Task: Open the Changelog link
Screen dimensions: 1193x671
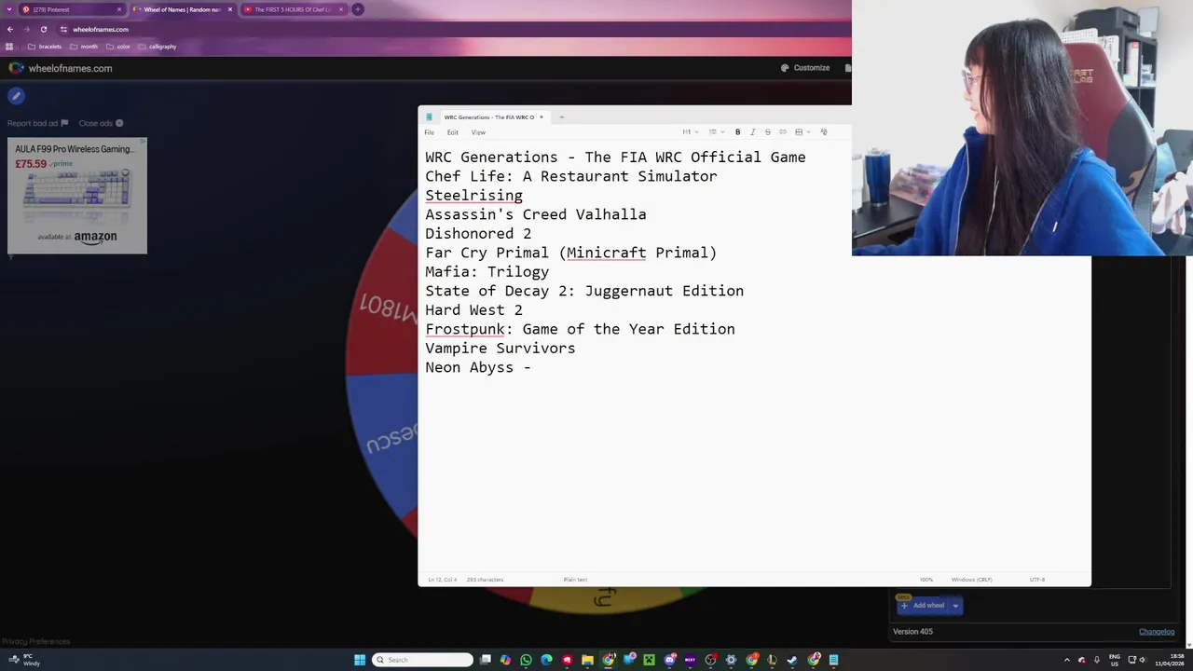Action: point(1157,632)
